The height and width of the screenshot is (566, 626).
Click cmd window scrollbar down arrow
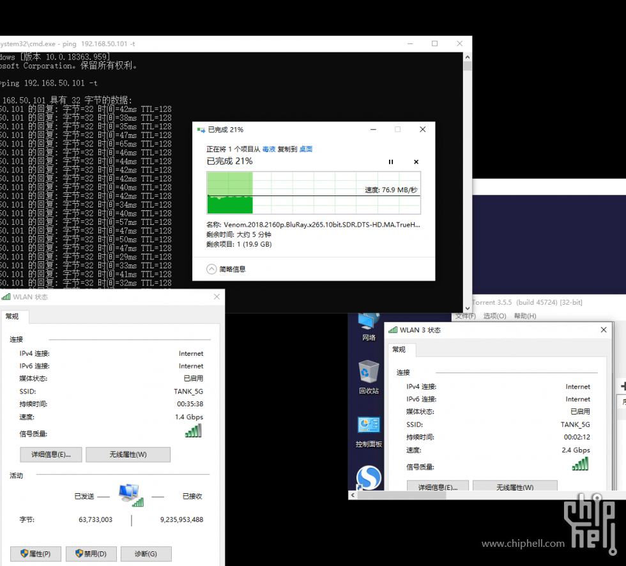tap(468, 308)
